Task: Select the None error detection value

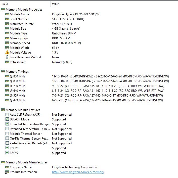Action: tap(56, 57)
